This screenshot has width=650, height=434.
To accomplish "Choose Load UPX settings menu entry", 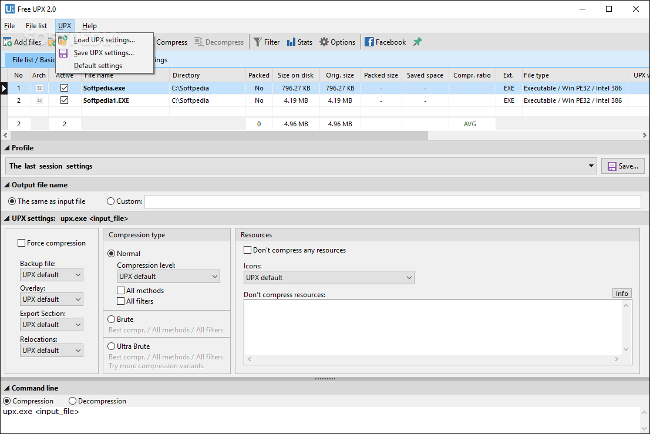I will [105, 40].
